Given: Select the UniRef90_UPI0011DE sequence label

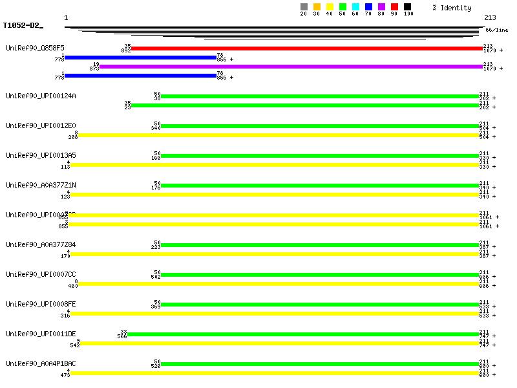Looking at the screenshot, I should (41, 334).
